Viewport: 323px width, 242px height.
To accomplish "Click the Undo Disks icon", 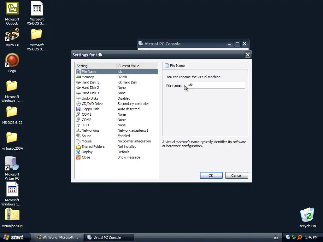I will (78, 98).
